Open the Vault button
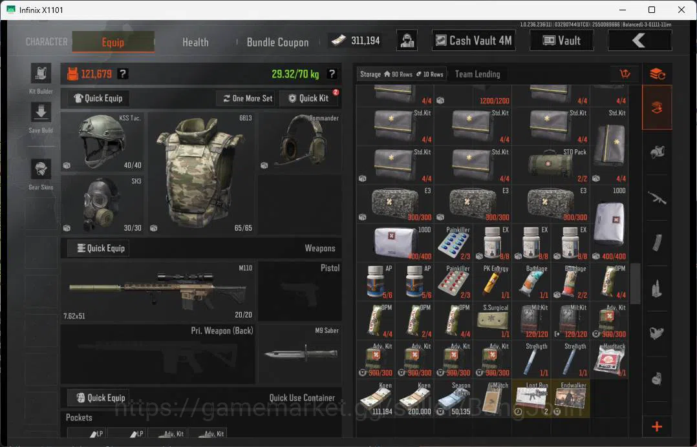Viewport: 697px width, 447px height. [x=562, y=41]
